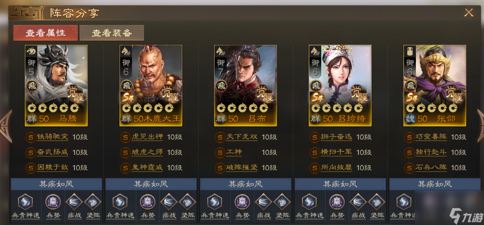View skill 鬼神霆威 info
This screenshot has height=225, width=484.
coord(147,167)
